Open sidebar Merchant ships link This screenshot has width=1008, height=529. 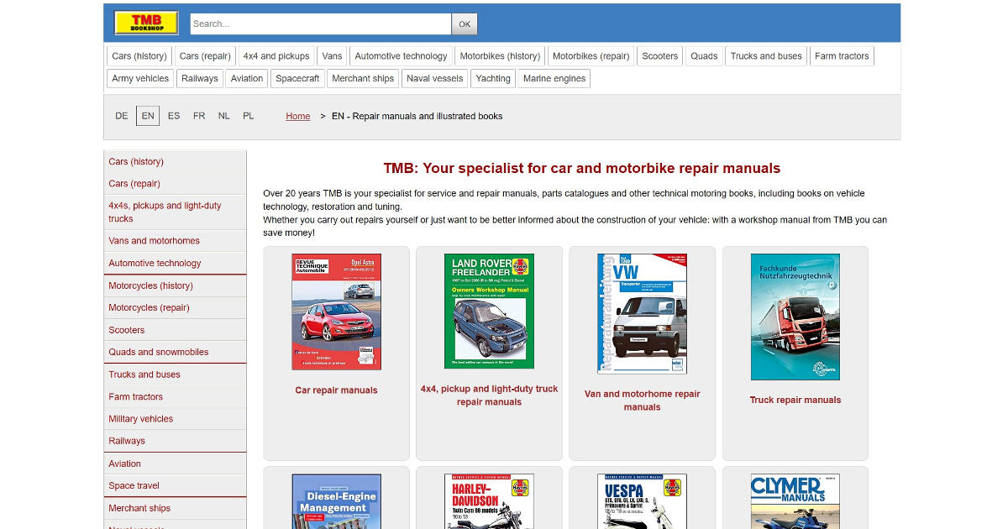coord(175,508)
